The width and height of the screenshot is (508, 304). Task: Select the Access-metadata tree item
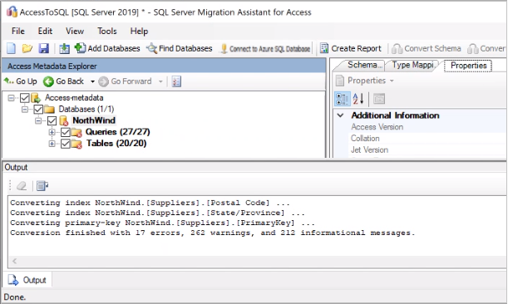[x=74, y=98]
